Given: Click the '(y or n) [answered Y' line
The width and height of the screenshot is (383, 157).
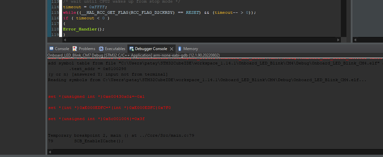Looking at the screenshot, I should [108, 74].
